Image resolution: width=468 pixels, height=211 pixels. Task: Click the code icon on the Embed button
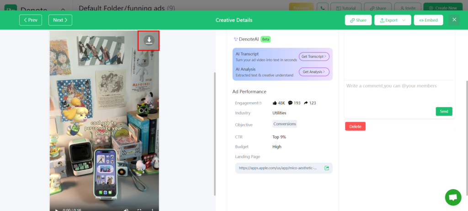(x=421, y=20)
